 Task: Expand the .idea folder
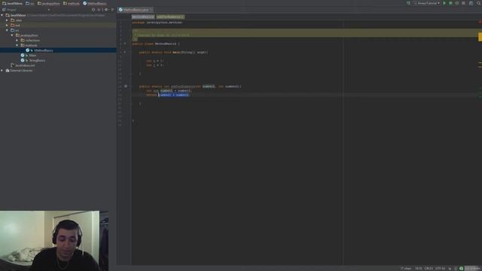(7, 20)
